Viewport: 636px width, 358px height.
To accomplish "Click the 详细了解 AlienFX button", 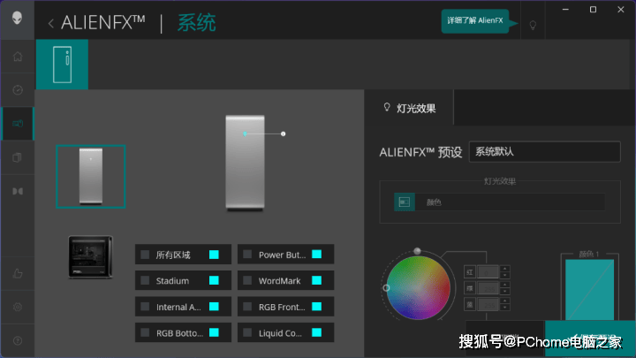I will 475,20.
